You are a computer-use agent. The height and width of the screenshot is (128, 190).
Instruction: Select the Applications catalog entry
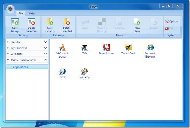20,67
